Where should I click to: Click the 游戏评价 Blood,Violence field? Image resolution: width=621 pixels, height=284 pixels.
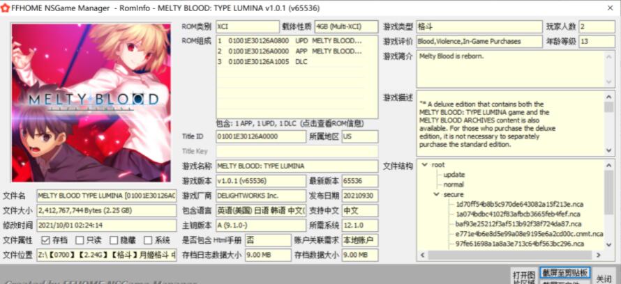coord(479,42)
